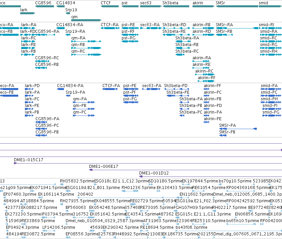Screen dimensions: 282x239
Task: Click protein SMSr-PA
Action: (x=228, y=125)
